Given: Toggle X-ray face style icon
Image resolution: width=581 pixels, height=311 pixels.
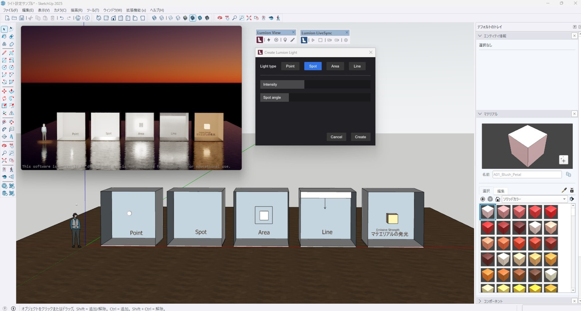Looking at the screenshot, I should tap(154, 18).
